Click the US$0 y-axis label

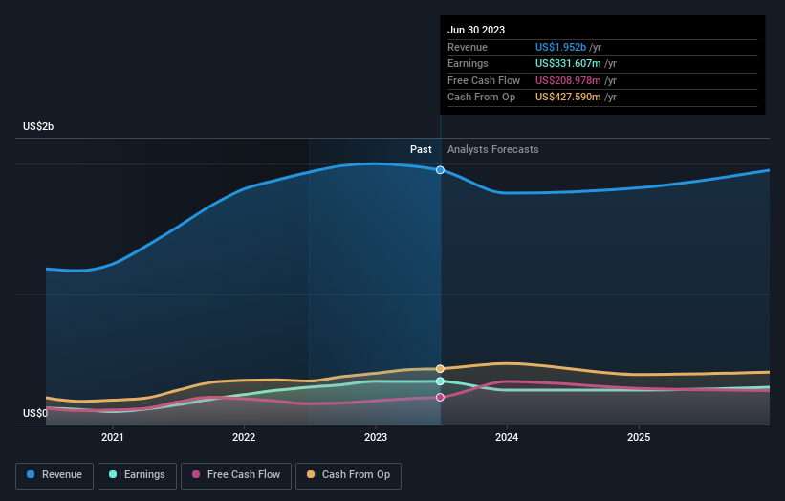[x=35, y=413]
